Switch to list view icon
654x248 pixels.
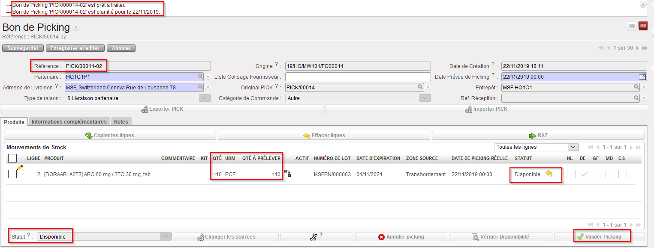(632, 26)
